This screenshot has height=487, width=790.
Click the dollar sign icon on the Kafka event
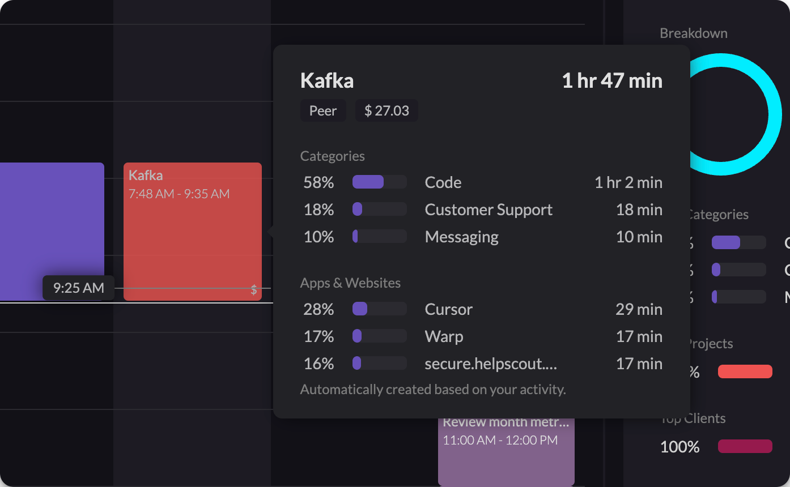[x=254, y=289]
